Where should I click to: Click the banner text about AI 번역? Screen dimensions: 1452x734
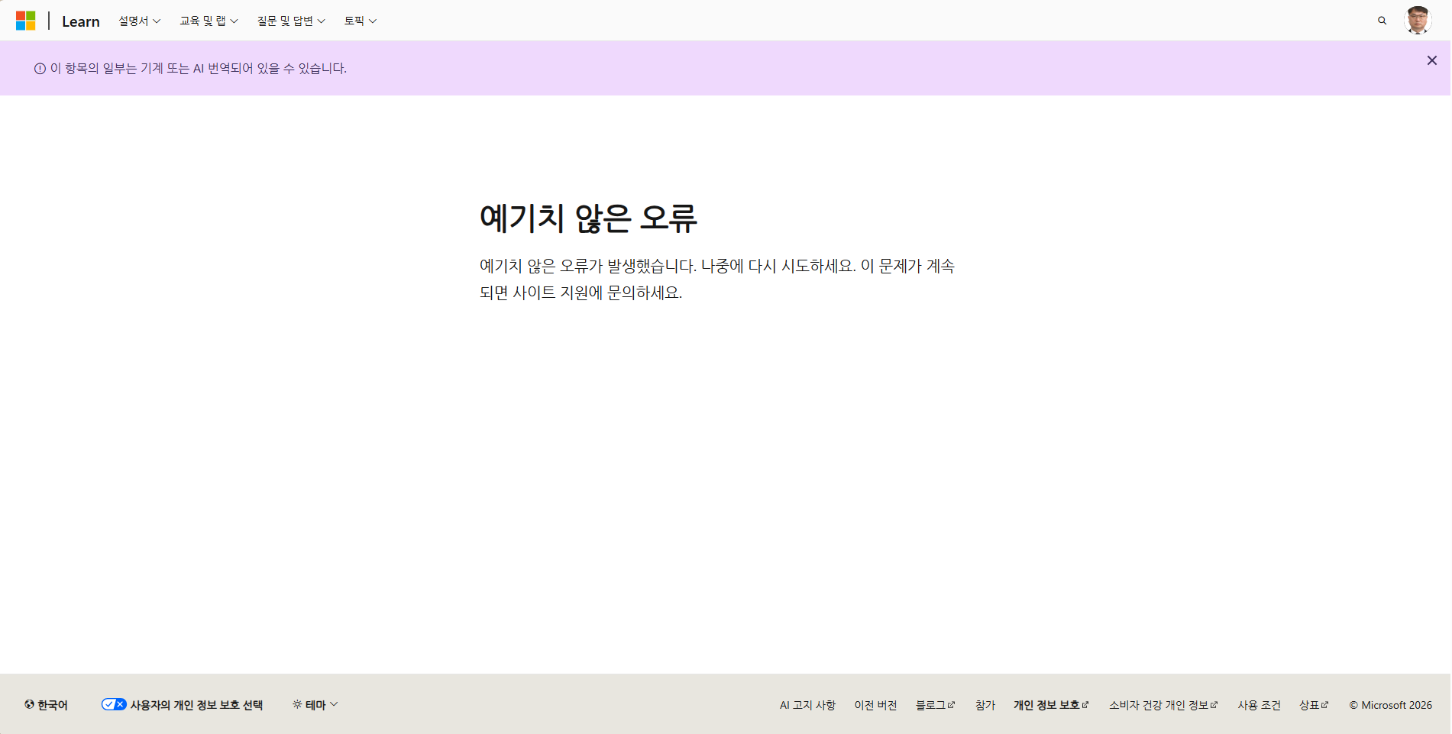click(x=199, y=69)
